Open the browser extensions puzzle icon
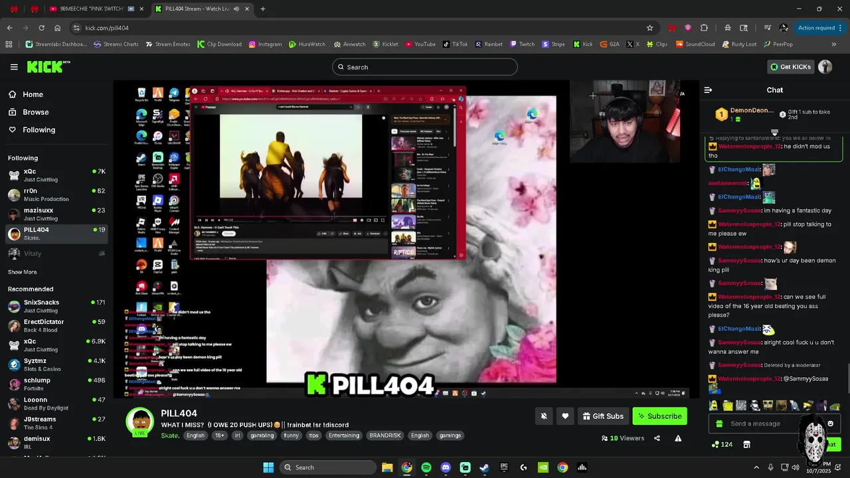This screenshot has width=850, height=478. pos(704,28)
